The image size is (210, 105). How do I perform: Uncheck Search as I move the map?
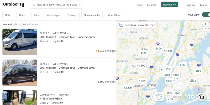[121, 25]
